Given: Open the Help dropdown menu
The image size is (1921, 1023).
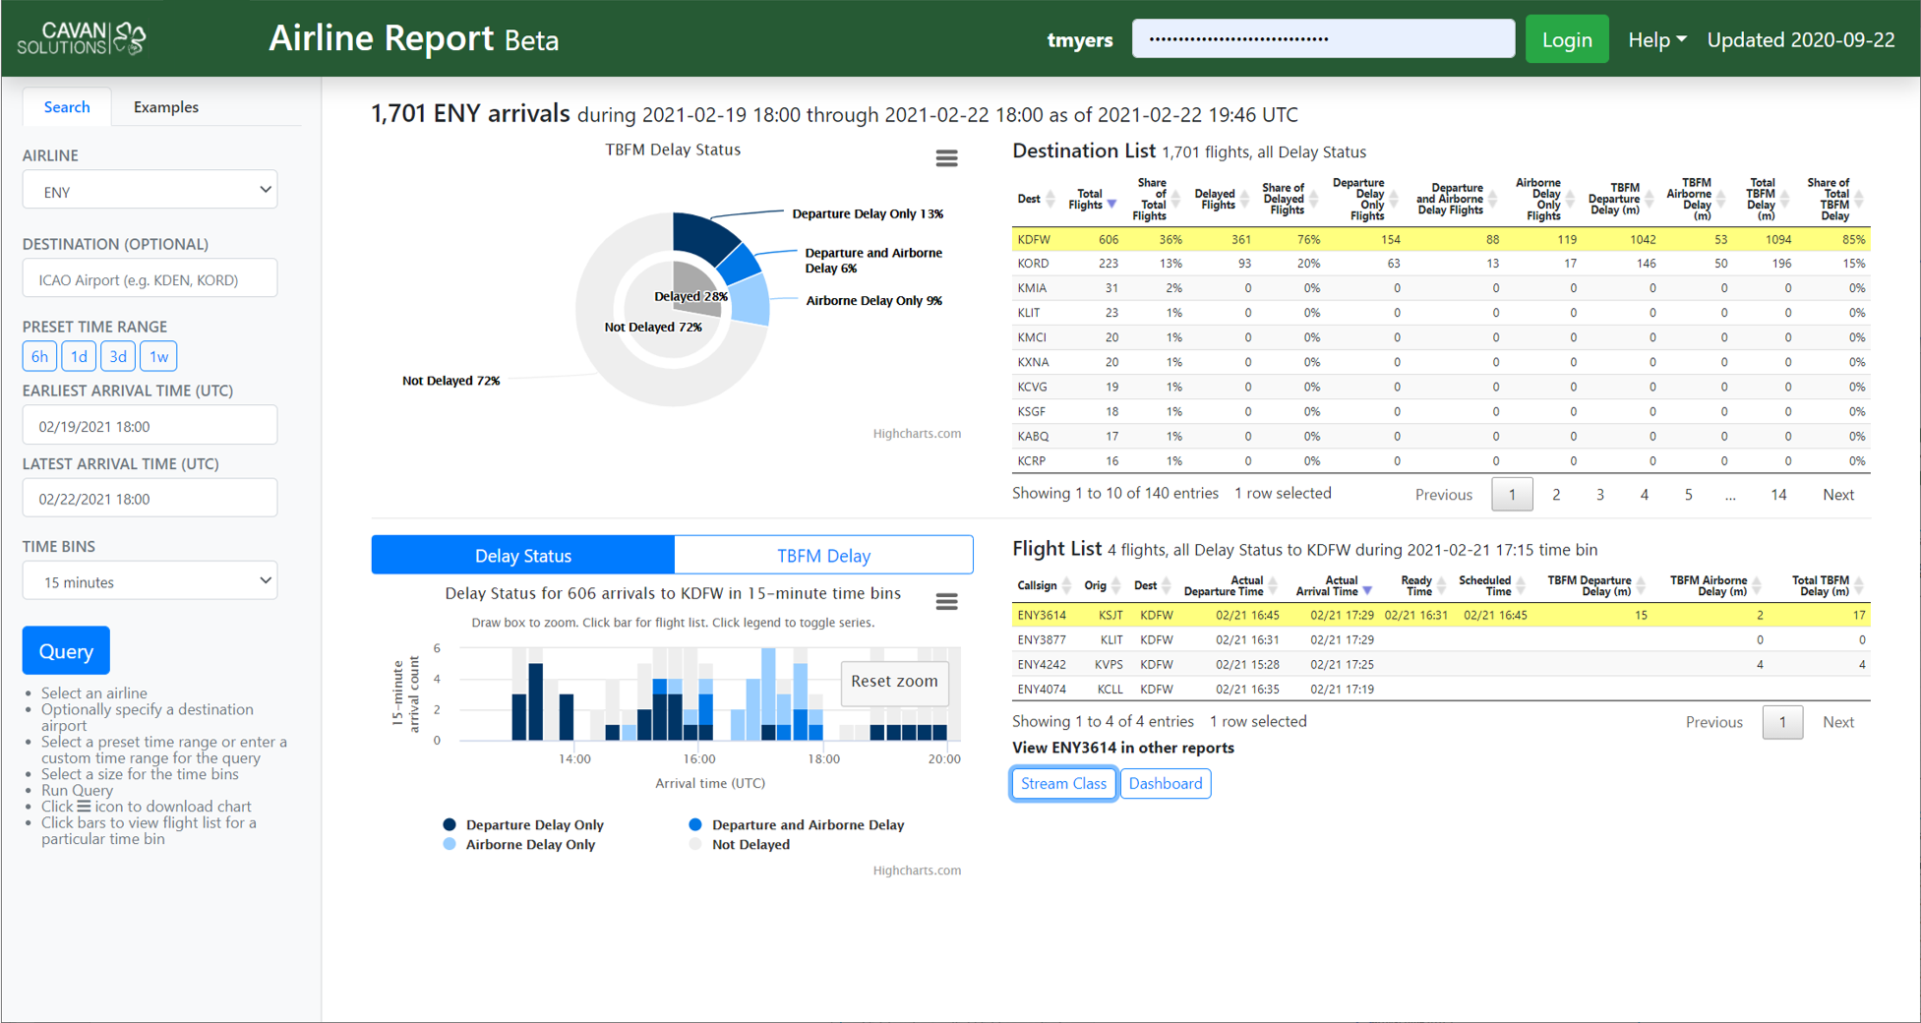Looking at the screenshot, I should click(1656, 40).
